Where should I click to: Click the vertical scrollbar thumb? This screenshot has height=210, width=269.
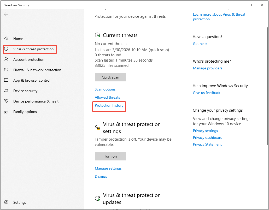pos(268,86)
